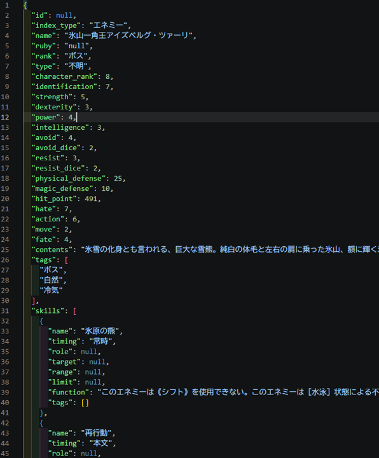Click the contents text starting 氷雪の化身
379x458 pixels.
[x=230, y=250]
